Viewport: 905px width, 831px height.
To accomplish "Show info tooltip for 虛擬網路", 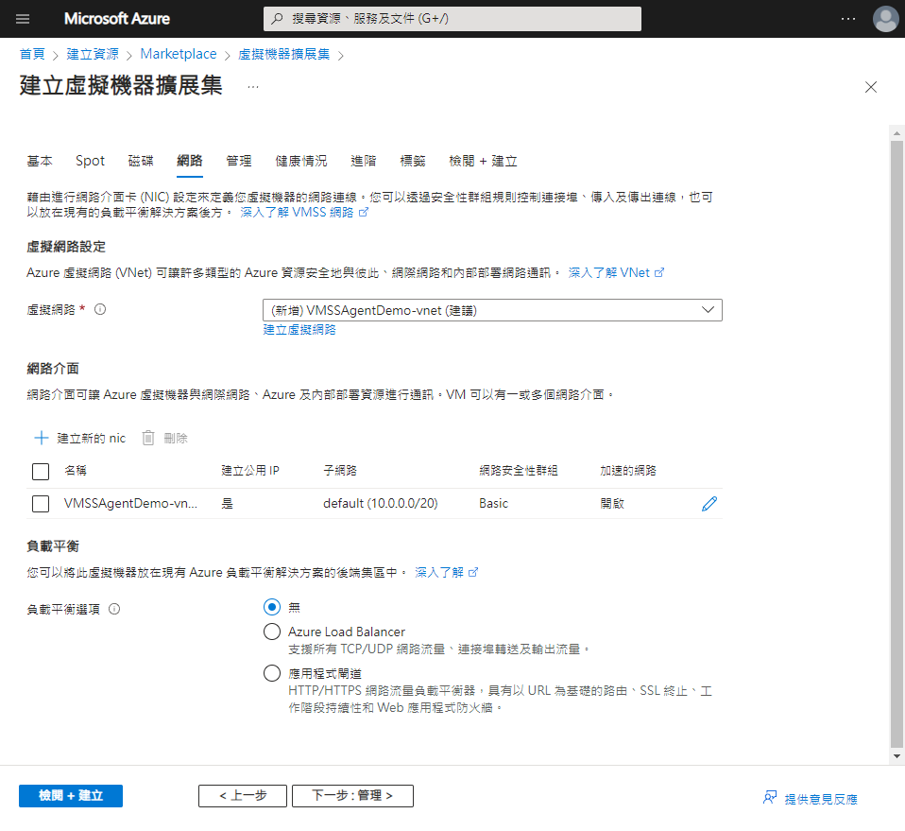I will pyautogui.click(x=100, y=309).
